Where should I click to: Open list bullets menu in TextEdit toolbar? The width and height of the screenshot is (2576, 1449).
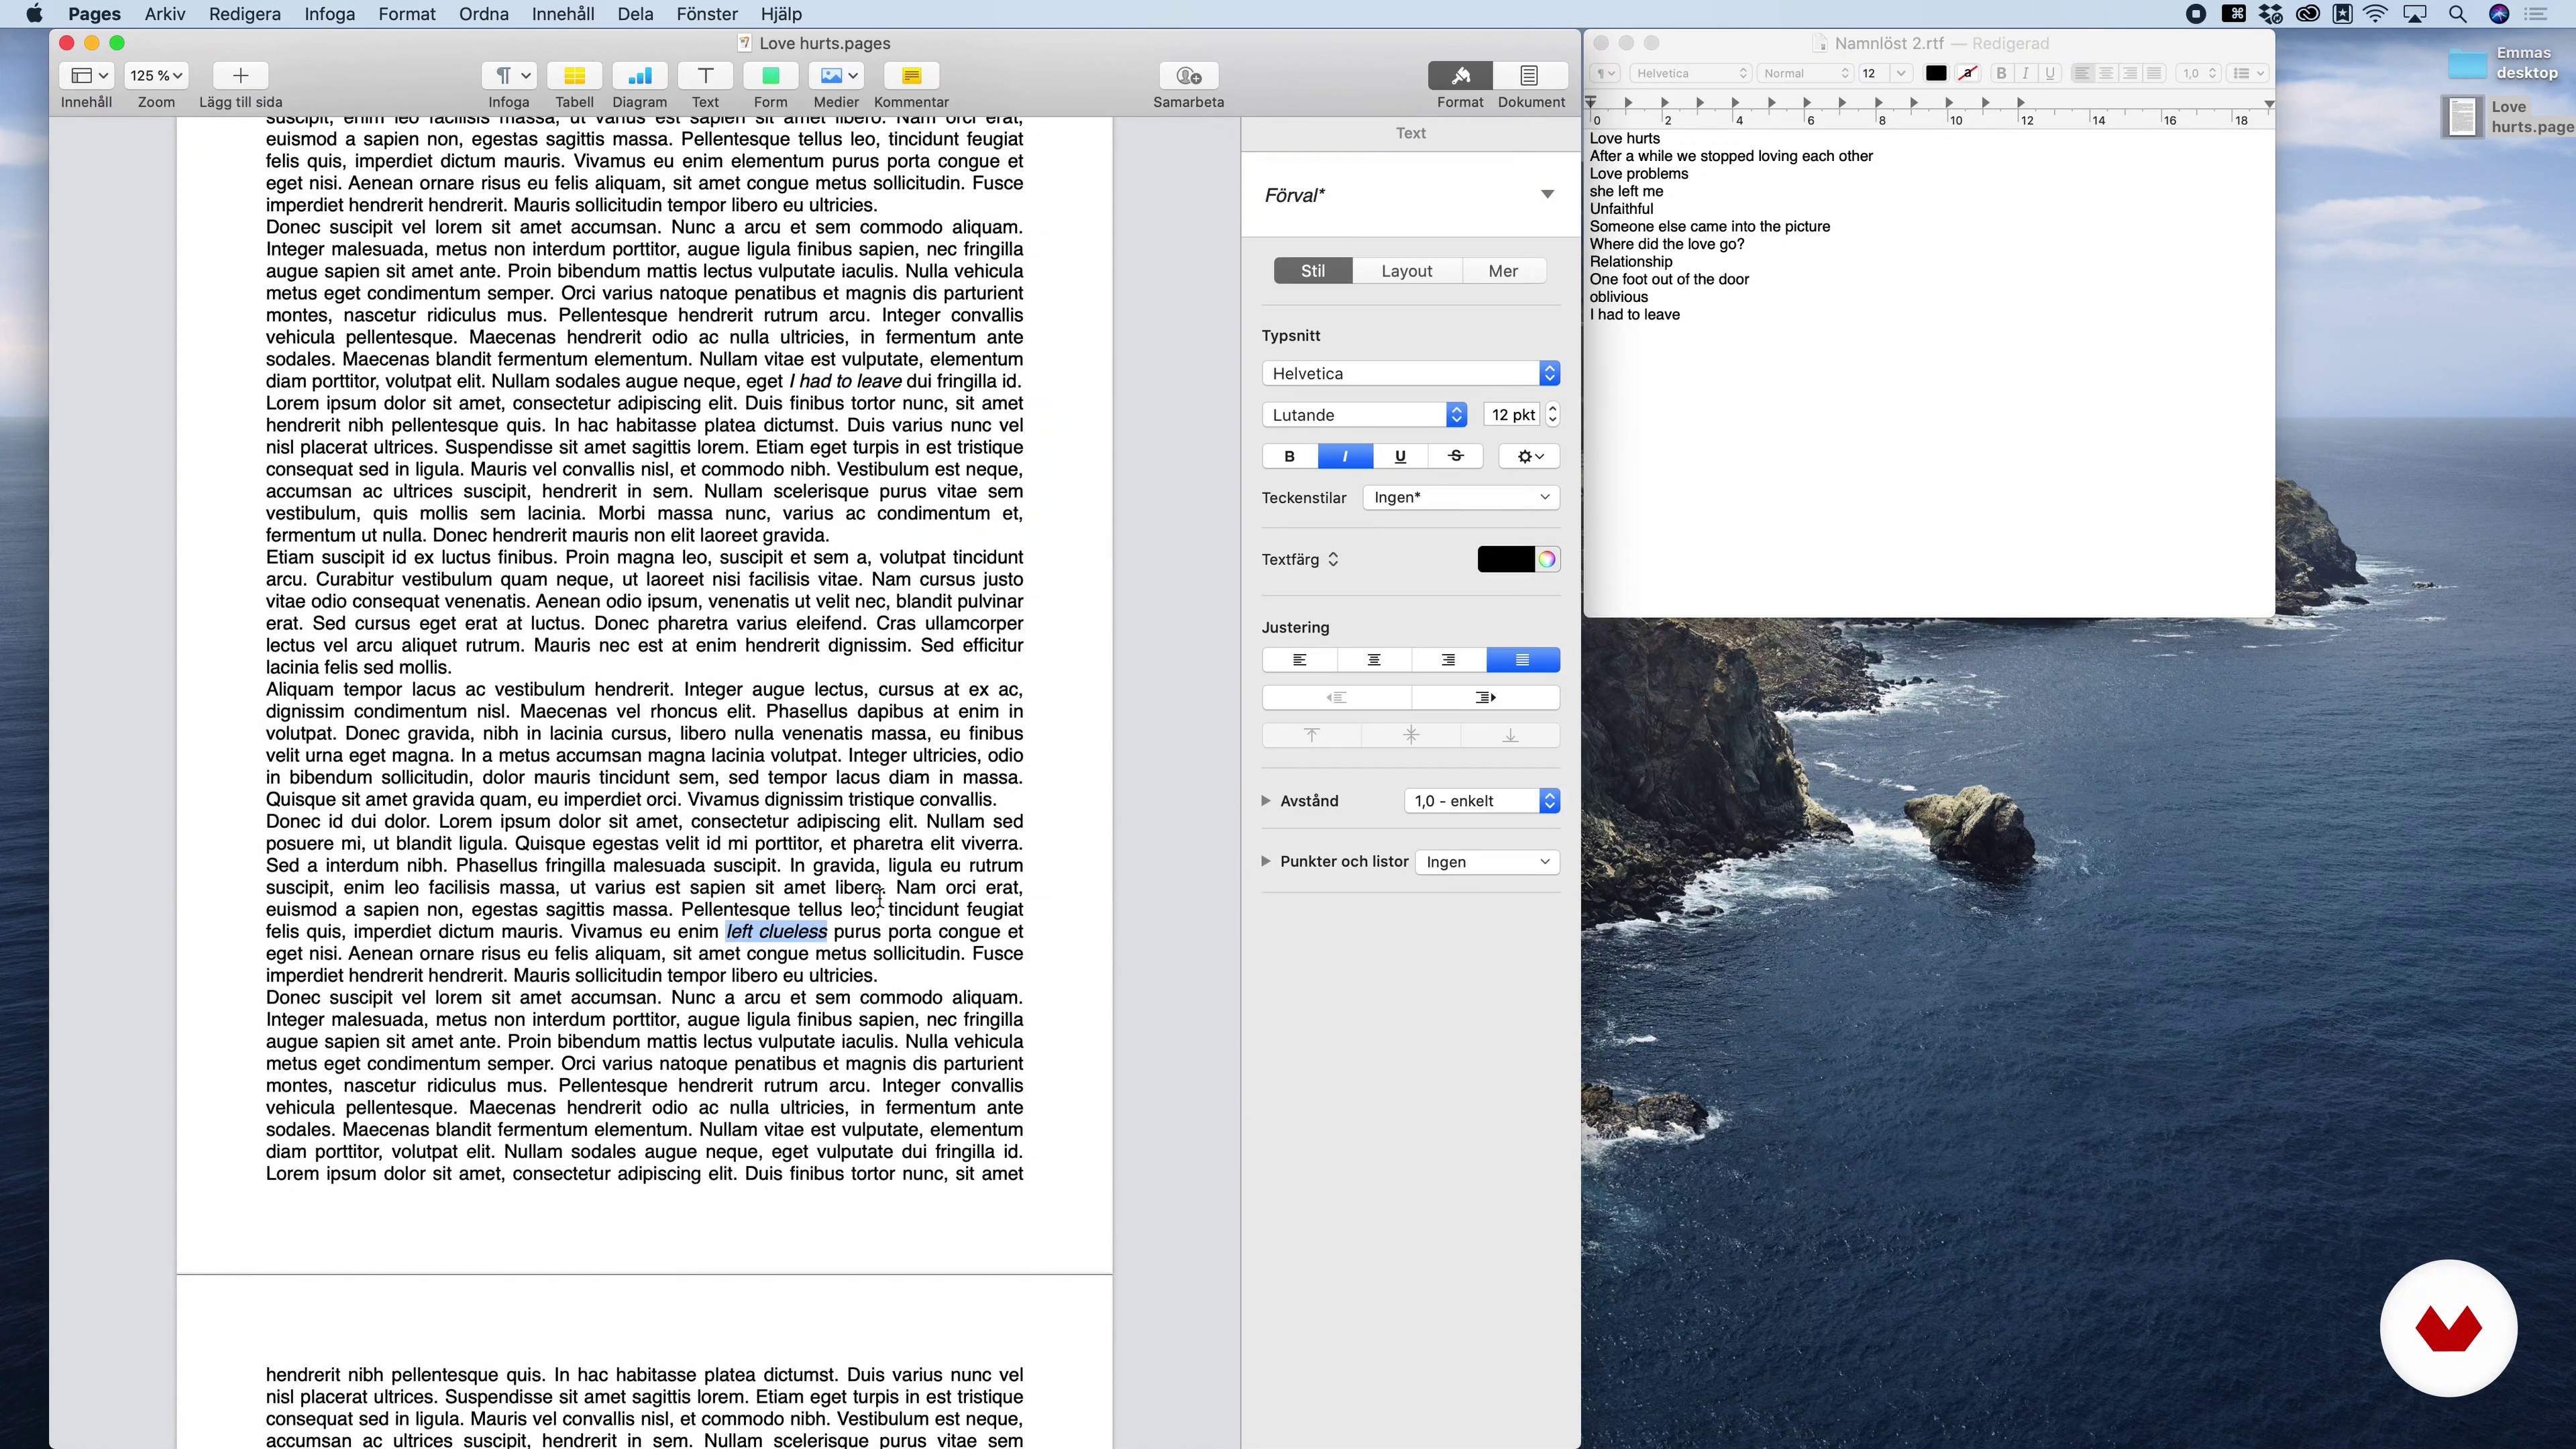pyautogui.click(x=2248, y=73)
